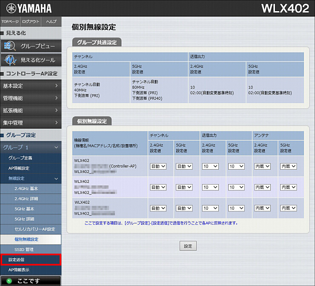Open 2.4GHz transmit power dropdown for Controller-AP

210,166
